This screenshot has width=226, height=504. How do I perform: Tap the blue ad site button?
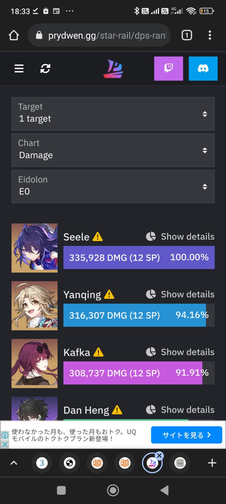pos(187,435)
